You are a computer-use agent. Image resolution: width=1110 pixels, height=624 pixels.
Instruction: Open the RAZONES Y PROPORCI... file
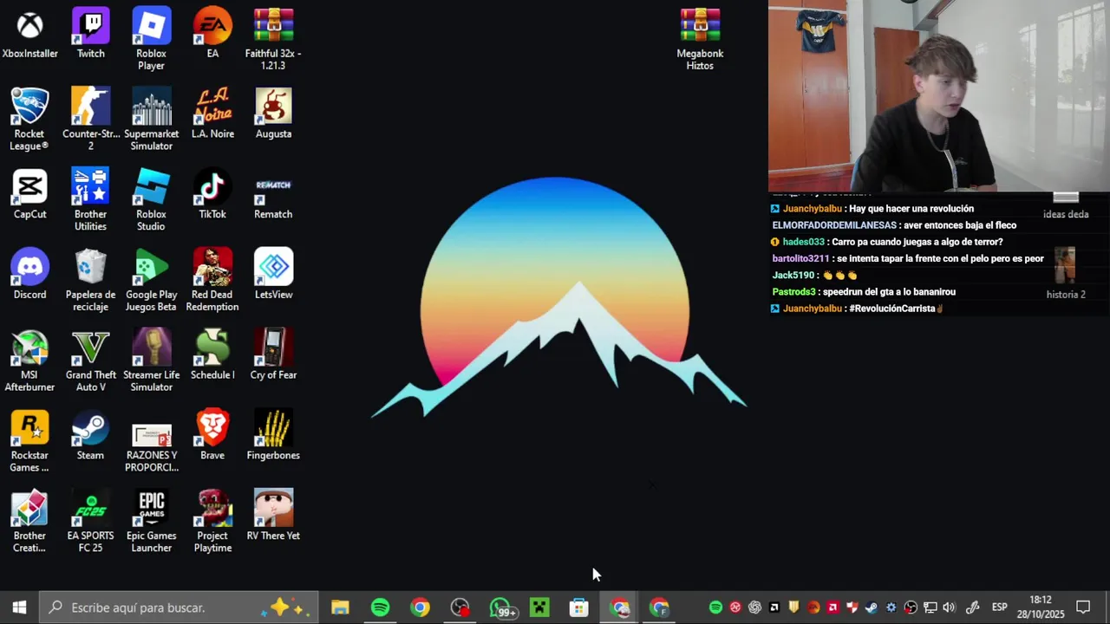point(151,448)
